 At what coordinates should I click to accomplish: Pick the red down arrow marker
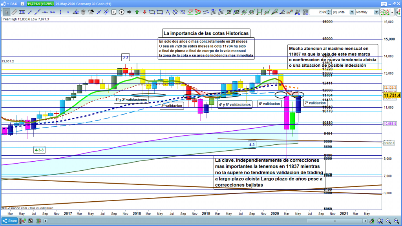tap(144, 12)
